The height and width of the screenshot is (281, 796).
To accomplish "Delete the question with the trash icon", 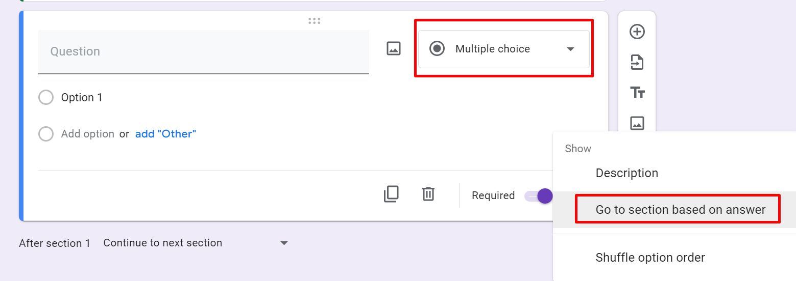I will [x=428, y=194].
